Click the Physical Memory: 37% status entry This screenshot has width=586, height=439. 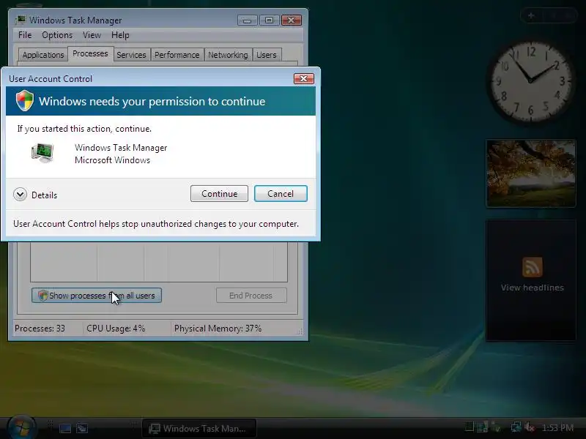[x=218, y=329]
